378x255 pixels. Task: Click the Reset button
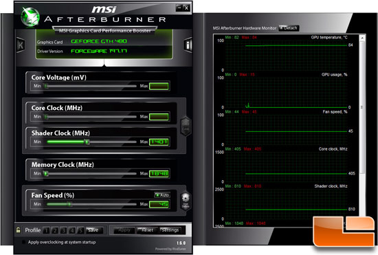147,230
